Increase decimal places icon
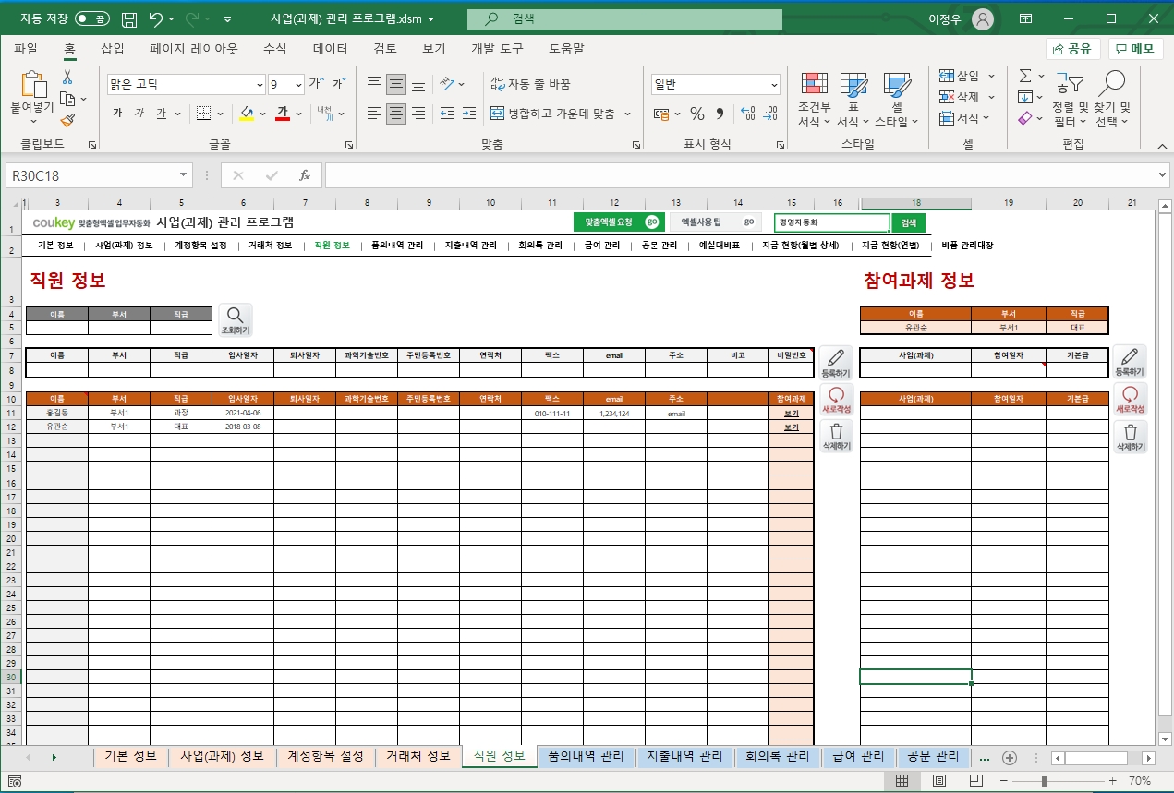 point(748,114)
